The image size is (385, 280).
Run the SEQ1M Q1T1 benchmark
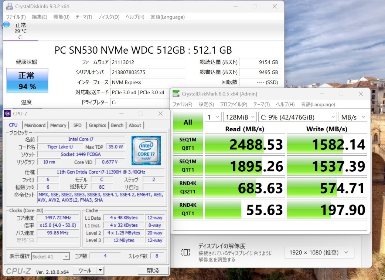pyautogui.click(x=188, y=165)
